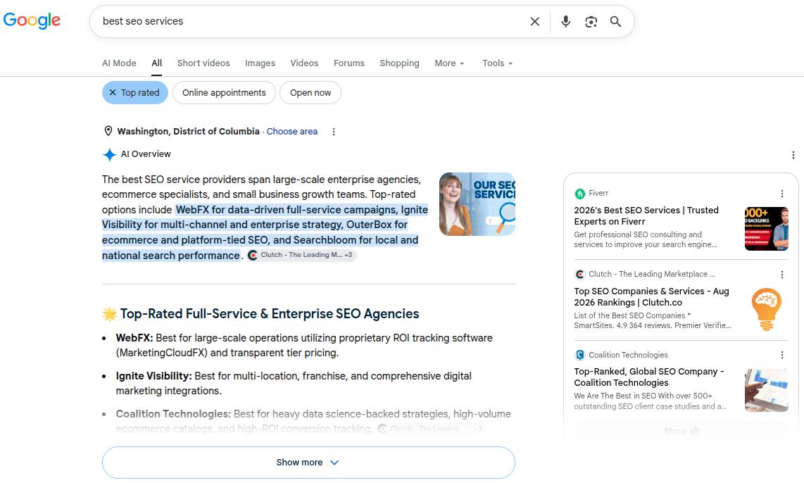The width and height of the screenshot is (804, 483).
Task: Expand AI Overview with Show more
Action: point(308,463)
